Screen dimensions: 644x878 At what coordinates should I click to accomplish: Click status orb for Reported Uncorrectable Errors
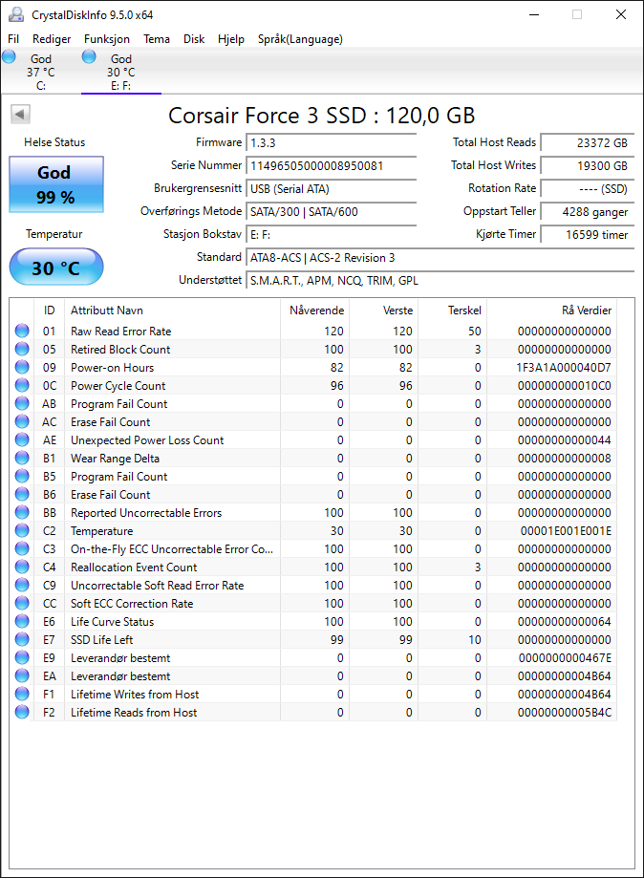pos(22,512)
